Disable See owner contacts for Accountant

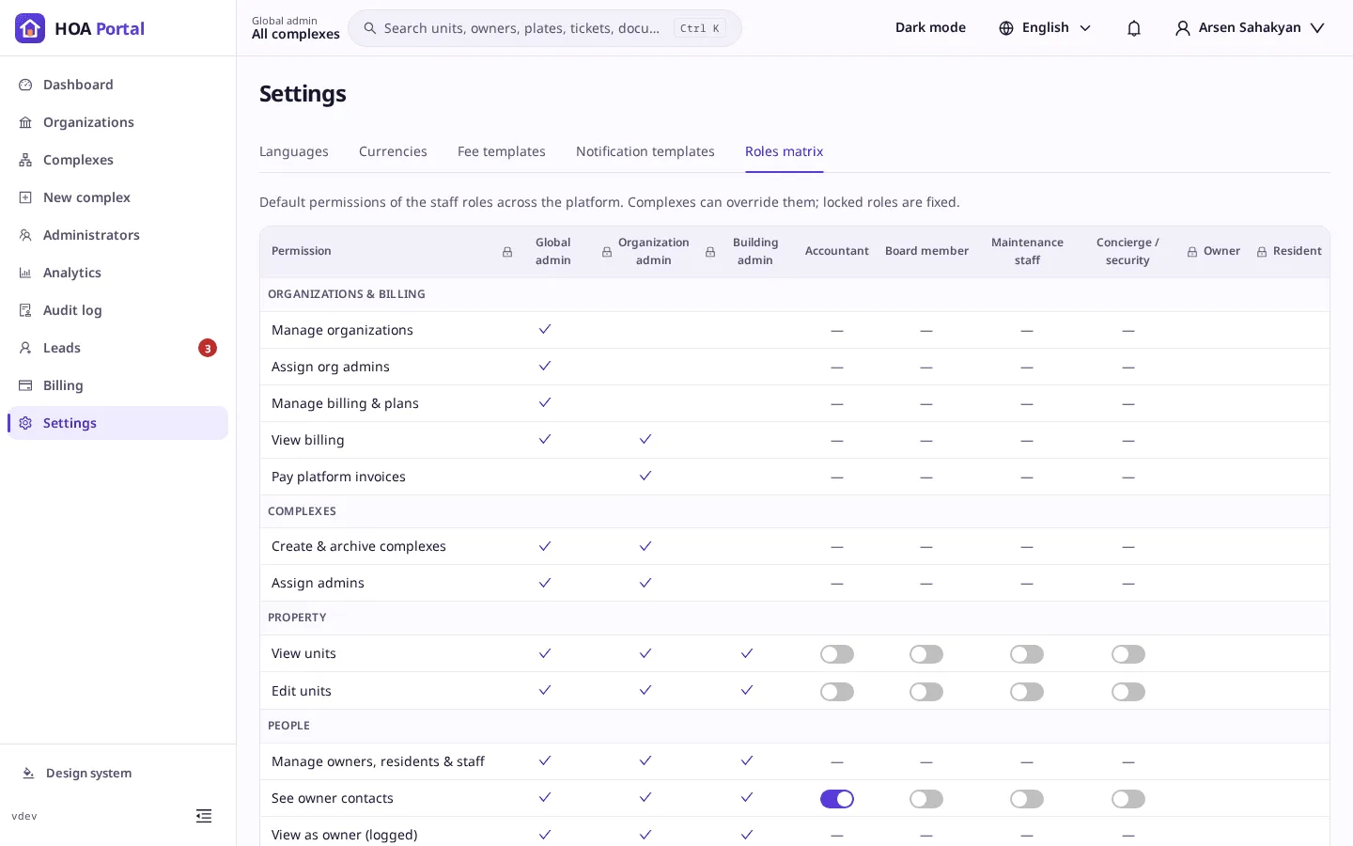coord(837,799)
